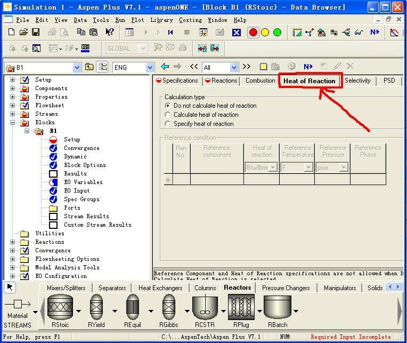Viewport: 407px width, 343px height.
Task: Select the RPlug reactor model icon
Action: click(x=241, y=307)
